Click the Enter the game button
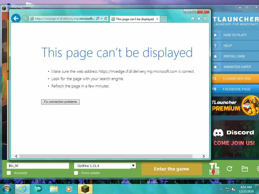Image resolution: width=259 pixels, height=194 pixels. pos(171,169)
